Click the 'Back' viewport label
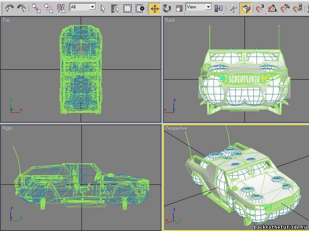The image size is (309, 231). [170, 20]
